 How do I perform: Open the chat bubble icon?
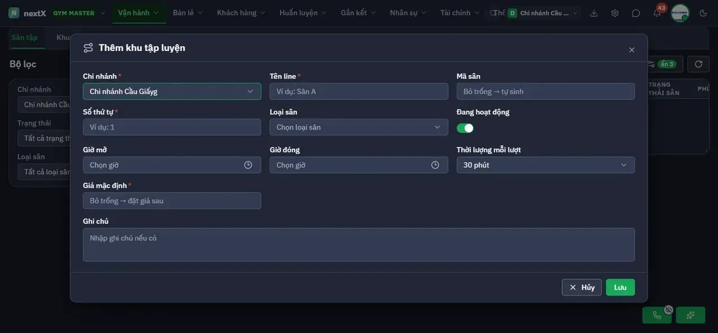tap(636, 13)
